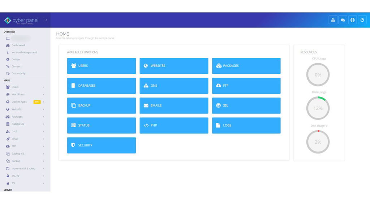Open the EMAILS function tile
The width and height of the screenshot is (370, 208).
174,106
